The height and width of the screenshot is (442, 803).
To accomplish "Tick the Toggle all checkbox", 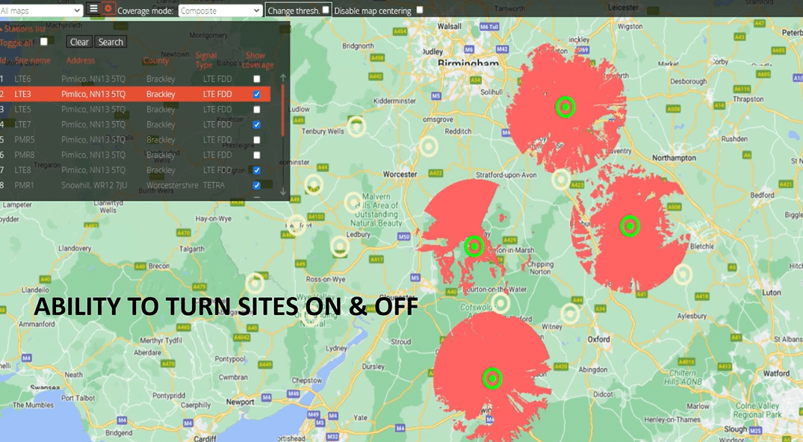I will pos(44,42).
